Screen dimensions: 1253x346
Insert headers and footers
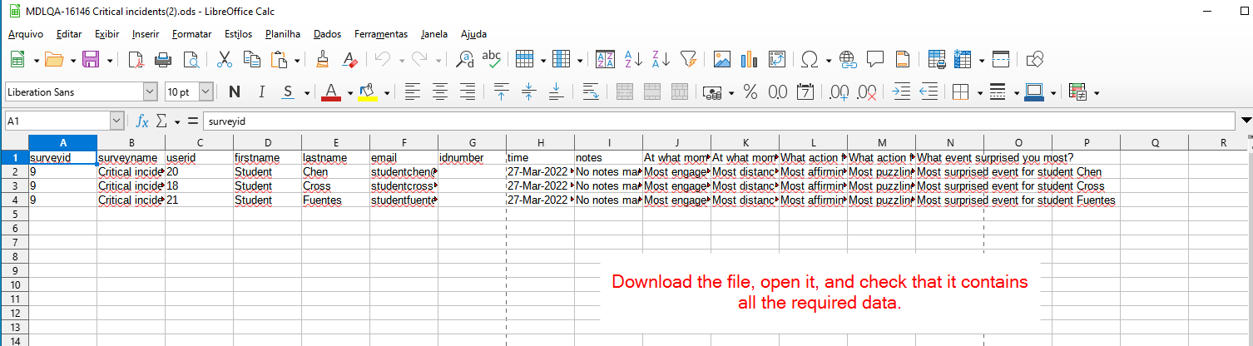903,59
